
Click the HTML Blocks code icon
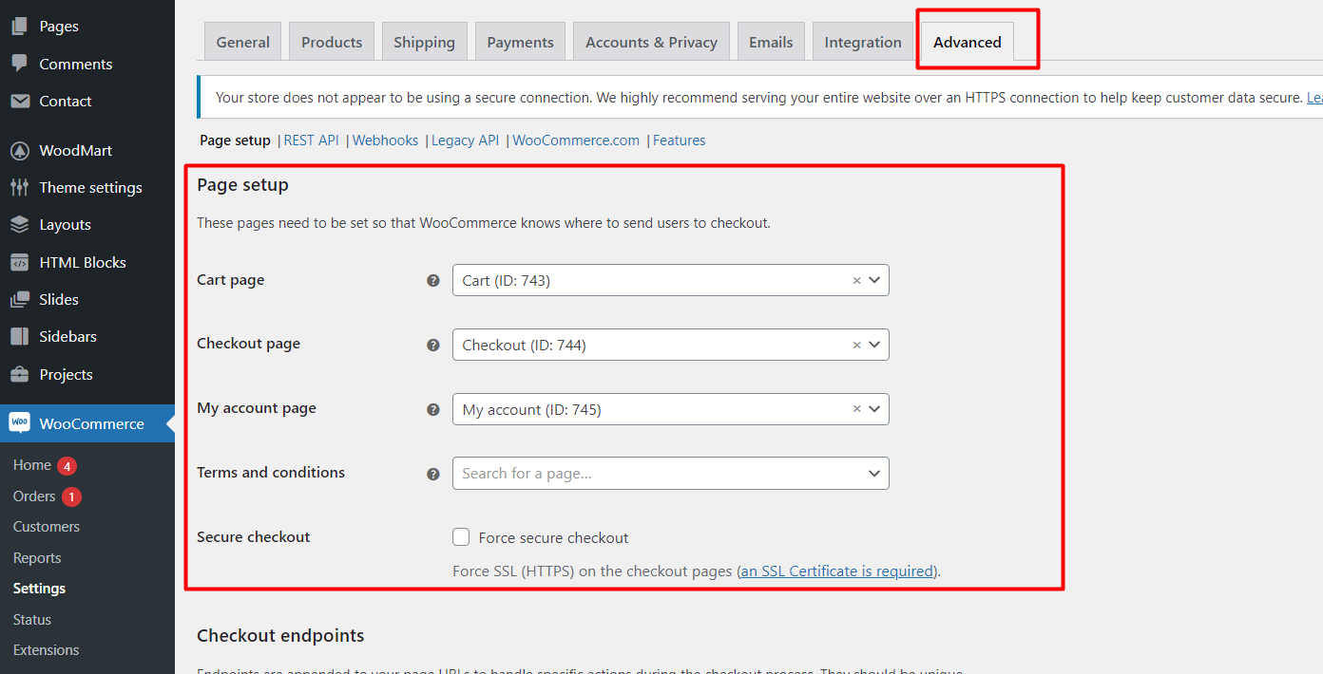(x=20, y=262)
